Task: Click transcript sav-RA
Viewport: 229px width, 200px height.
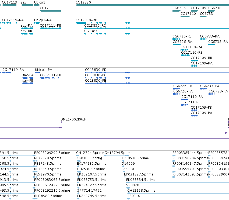Action: (27, 25)
